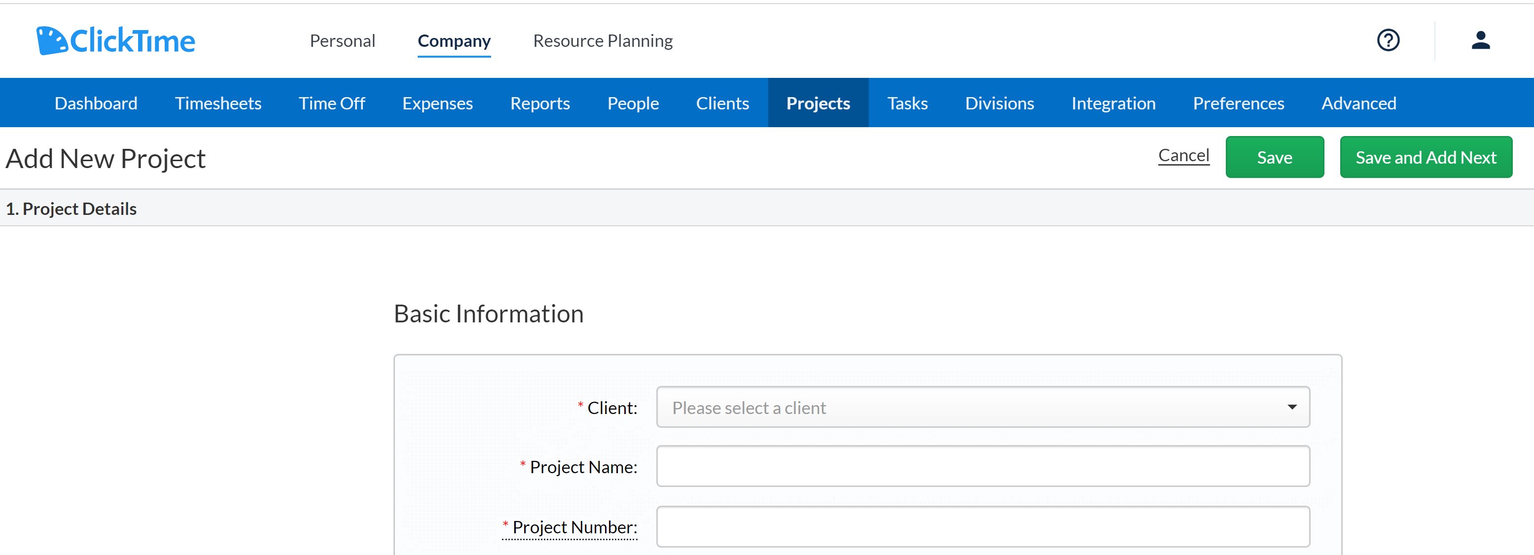Open the Timesheets section
Viewport: 1534px width, 555px height.
pos(218,103)
